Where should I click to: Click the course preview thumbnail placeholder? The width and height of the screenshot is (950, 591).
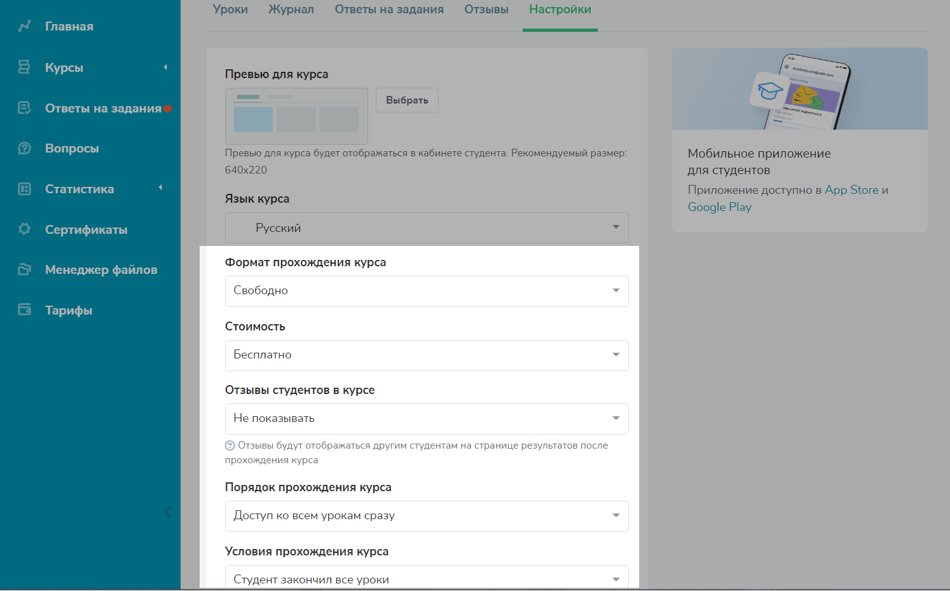coord(296,116)
